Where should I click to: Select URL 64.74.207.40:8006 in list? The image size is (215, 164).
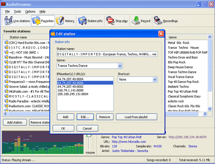click(x=85, y=83)
